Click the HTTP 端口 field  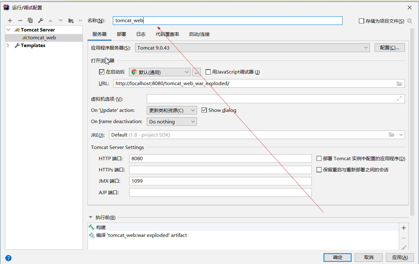click(221, 158)
